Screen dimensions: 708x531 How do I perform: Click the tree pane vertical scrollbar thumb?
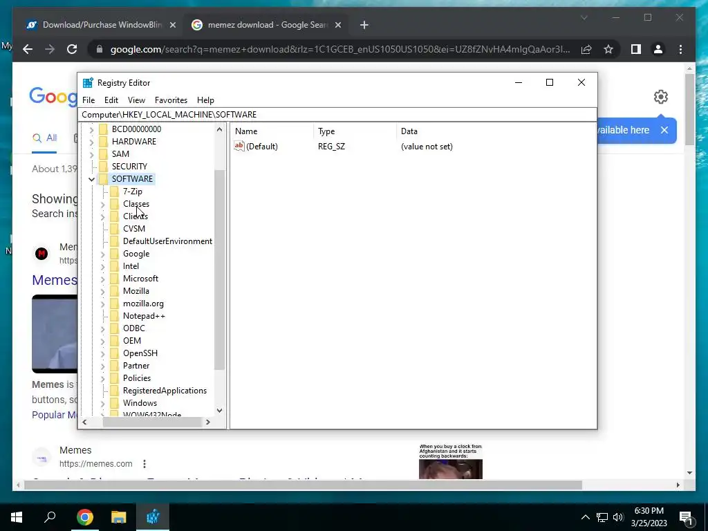[219, 270]
